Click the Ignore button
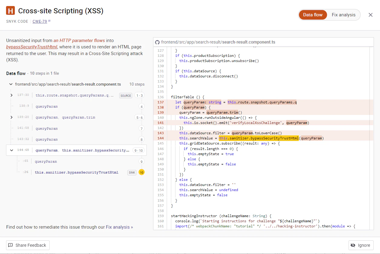 [x=361, y=245]
